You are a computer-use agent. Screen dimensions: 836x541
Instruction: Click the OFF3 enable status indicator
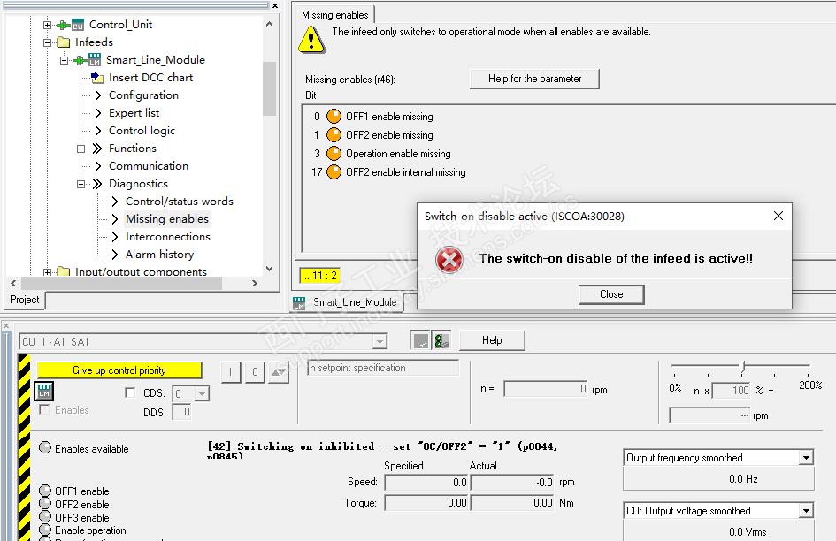(45, 517)
